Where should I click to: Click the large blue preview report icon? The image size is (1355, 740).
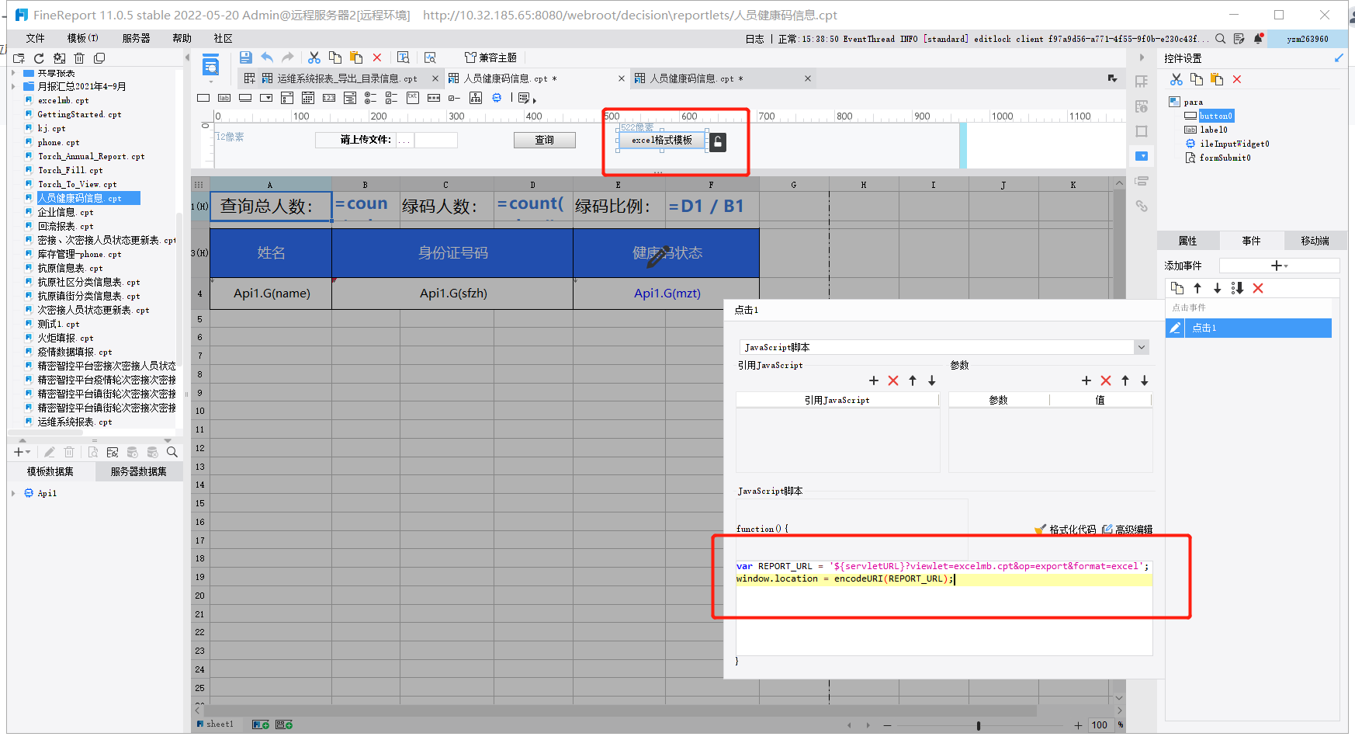pyautogui.click(x=210, y=66)
